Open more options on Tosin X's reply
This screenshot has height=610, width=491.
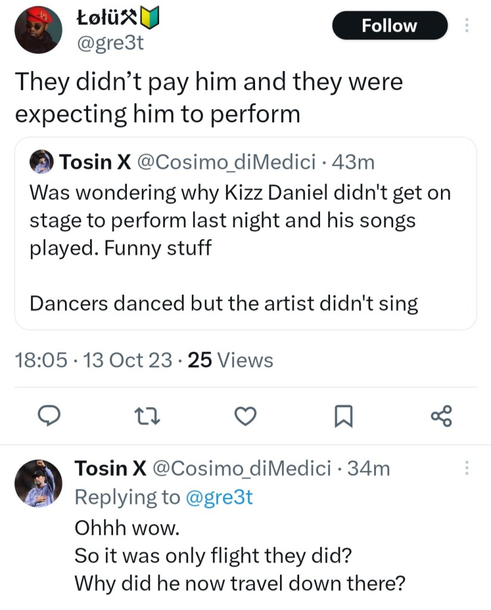tap(467, 469)
